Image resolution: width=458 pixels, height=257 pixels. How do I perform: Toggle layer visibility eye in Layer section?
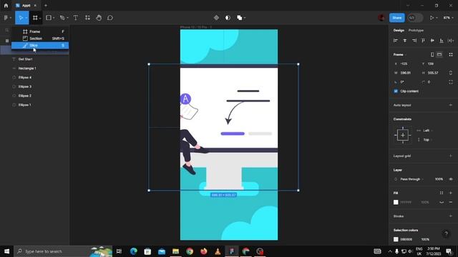click(x=451, y=179)
